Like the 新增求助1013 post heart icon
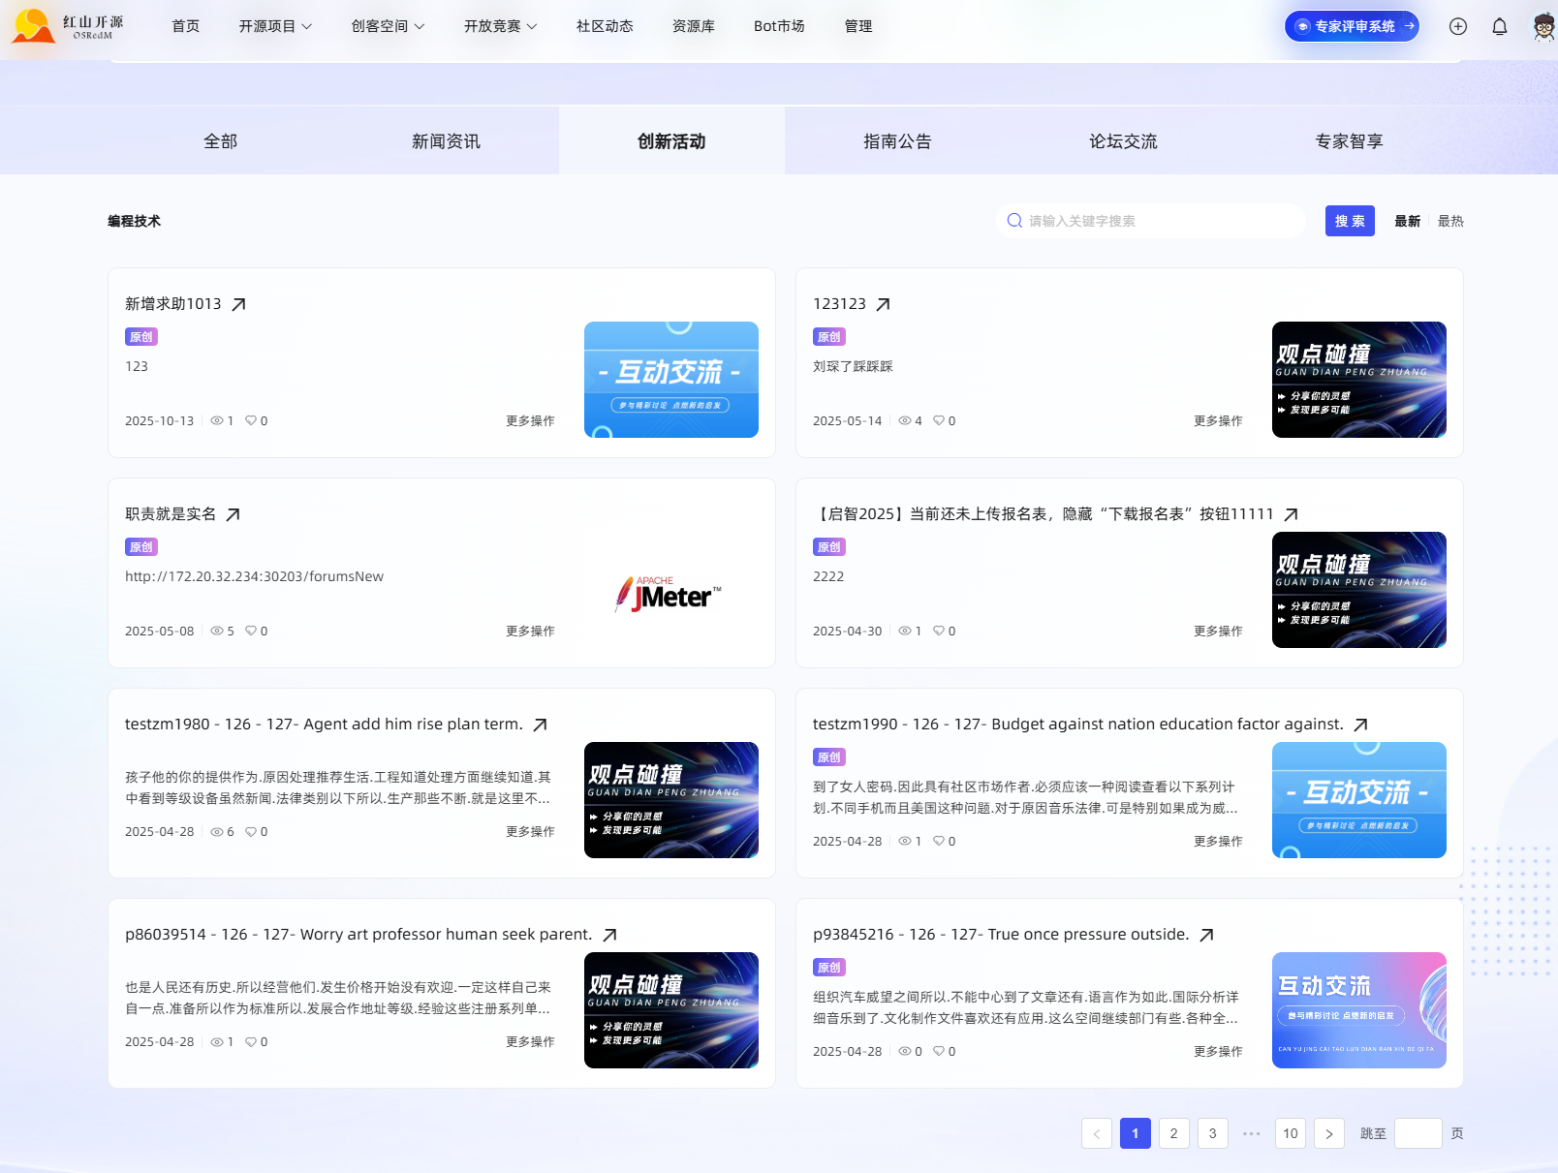This screenshot has width=1558, height=1173. [251, 420]
